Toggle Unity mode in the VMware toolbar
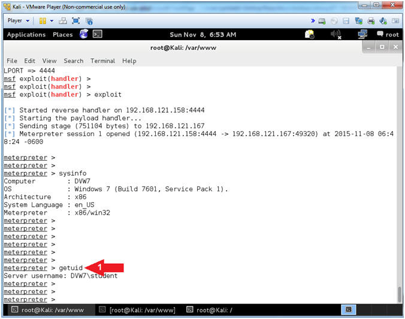This screenshot has height=319, width=405. pos(89,21)
